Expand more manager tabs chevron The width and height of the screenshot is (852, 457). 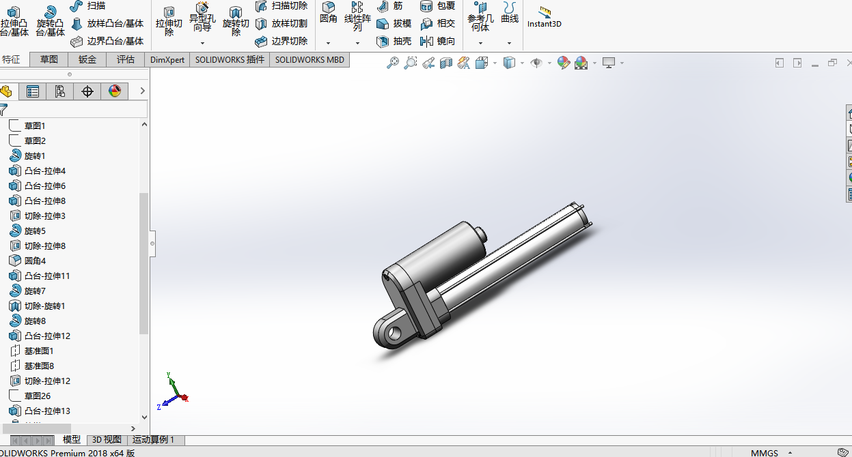[142, 91]
